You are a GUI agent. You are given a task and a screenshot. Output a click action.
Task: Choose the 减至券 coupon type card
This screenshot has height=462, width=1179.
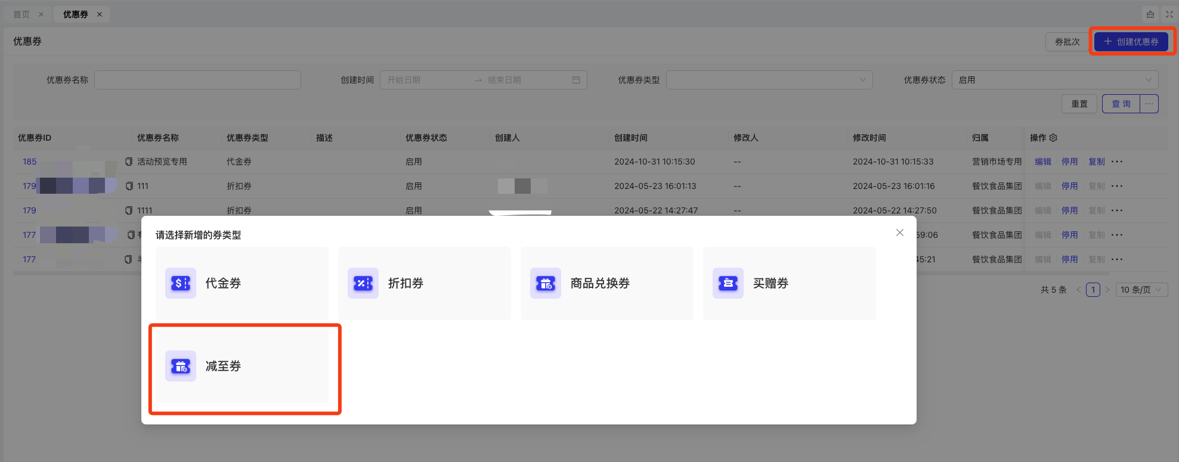pyautogui.click(x=242, y=366)
